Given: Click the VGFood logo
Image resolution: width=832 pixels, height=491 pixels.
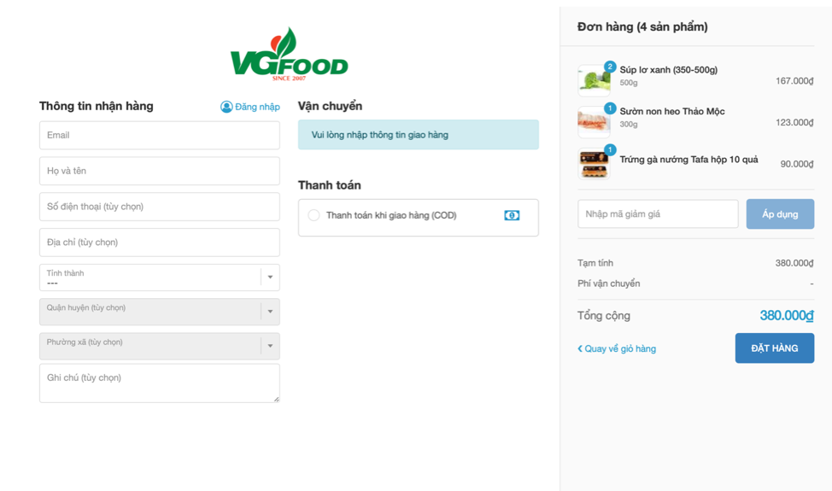Looking at the screenshot, I should 290,54.
